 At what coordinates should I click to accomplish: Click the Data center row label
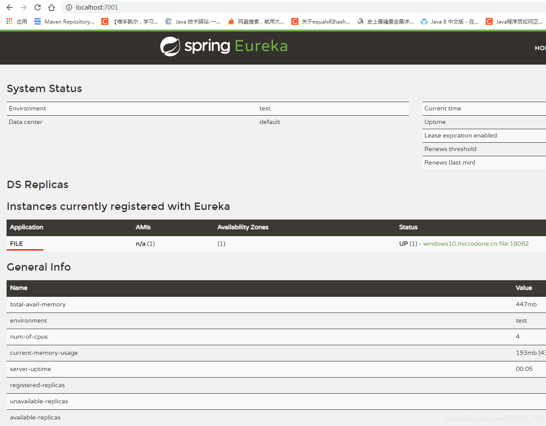(26, 122)
